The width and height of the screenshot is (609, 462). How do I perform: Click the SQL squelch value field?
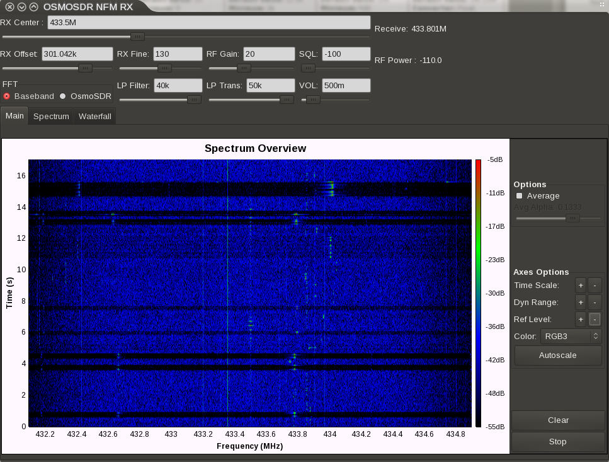pyautogui.click(x=346, y=54)
